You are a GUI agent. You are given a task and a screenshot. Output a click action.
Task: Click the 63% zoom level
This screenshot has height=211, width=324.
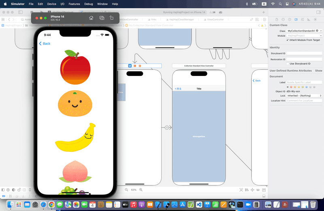coord(134,190)
